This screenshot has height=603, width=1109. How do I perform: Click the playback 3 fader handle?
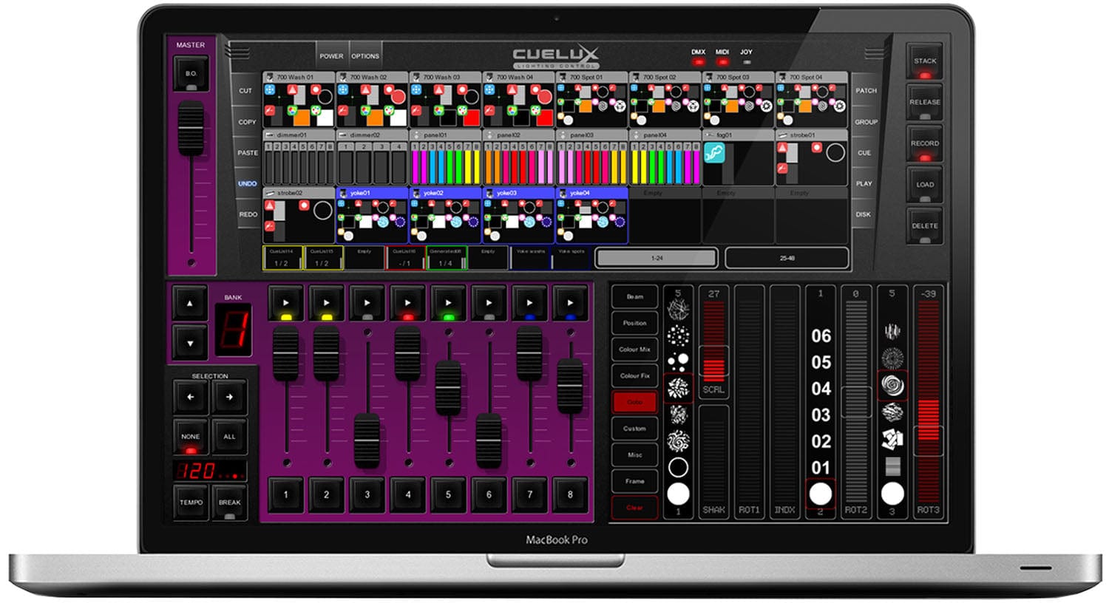(367, 440)
